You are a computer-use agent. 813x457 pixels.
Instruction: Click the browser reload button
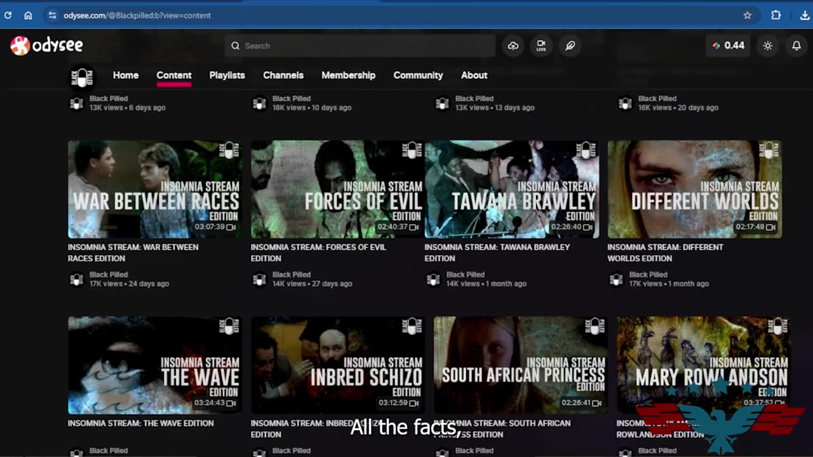8,15
